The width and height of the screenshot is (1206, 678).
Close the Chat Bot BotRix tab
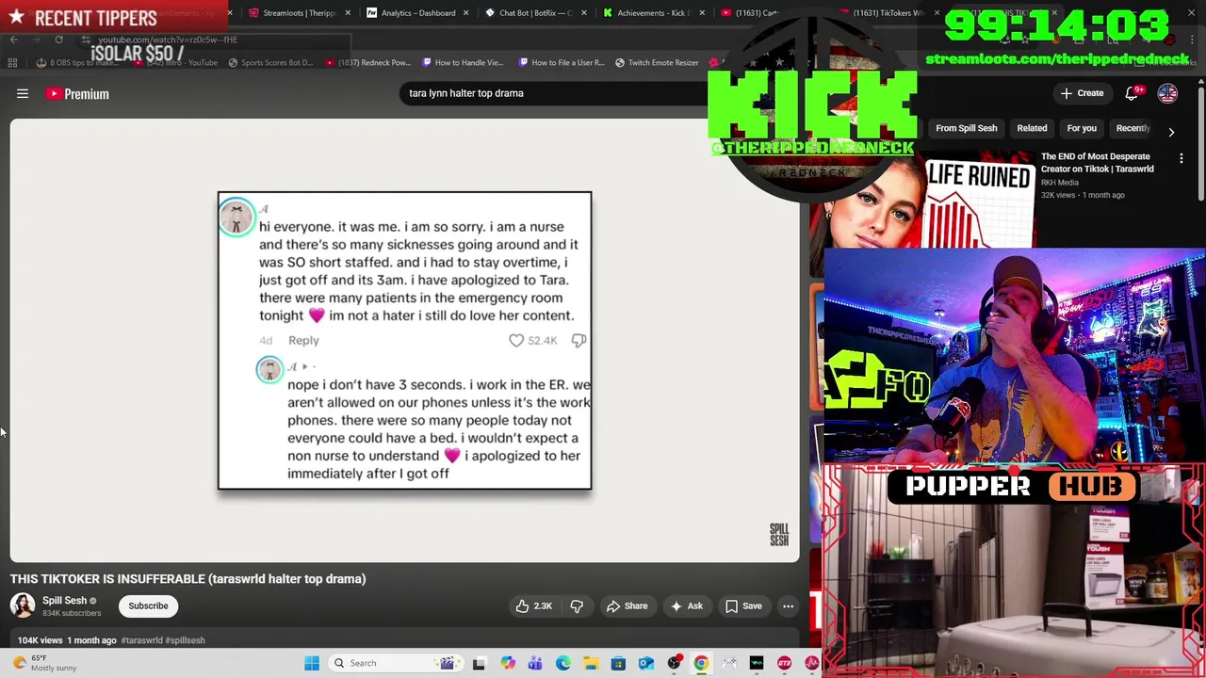click(x=583, y=13)
